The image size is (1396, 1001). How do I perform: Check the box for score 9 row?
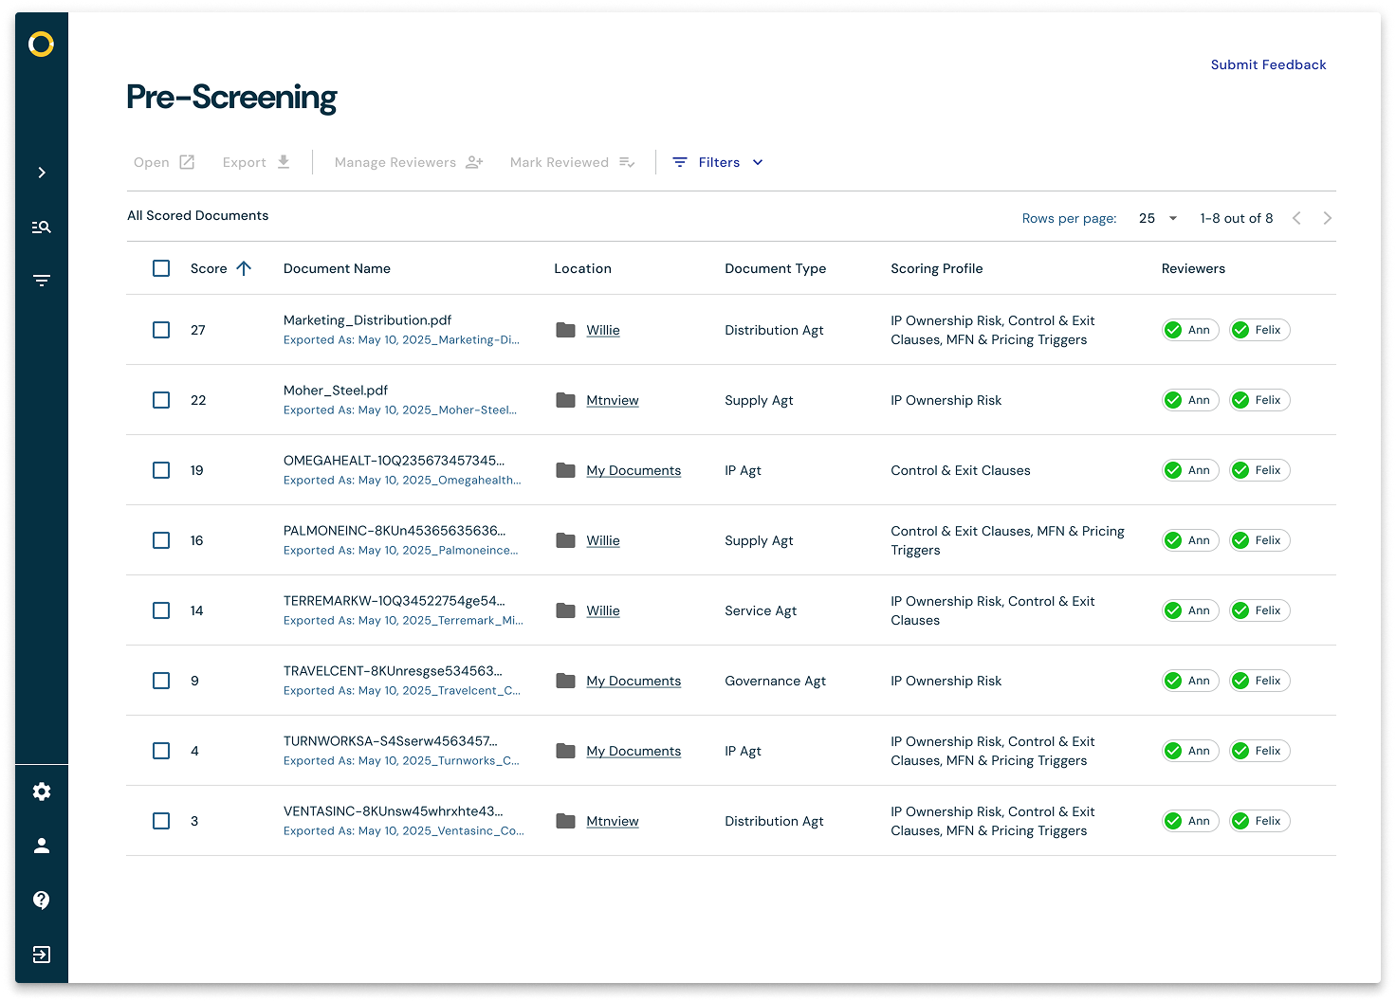161,681
